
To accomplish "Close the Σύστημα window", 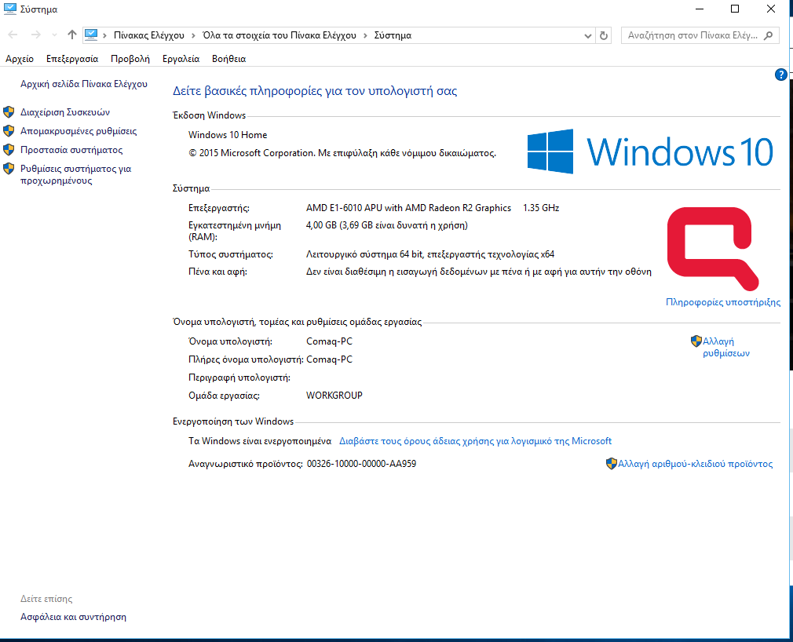I will pos(771,9).
